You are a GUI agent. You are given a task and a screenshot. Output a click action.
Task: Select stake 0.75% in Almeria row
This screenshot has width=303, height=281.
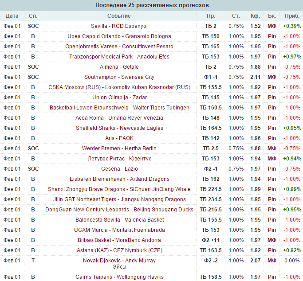click(236, 67)
